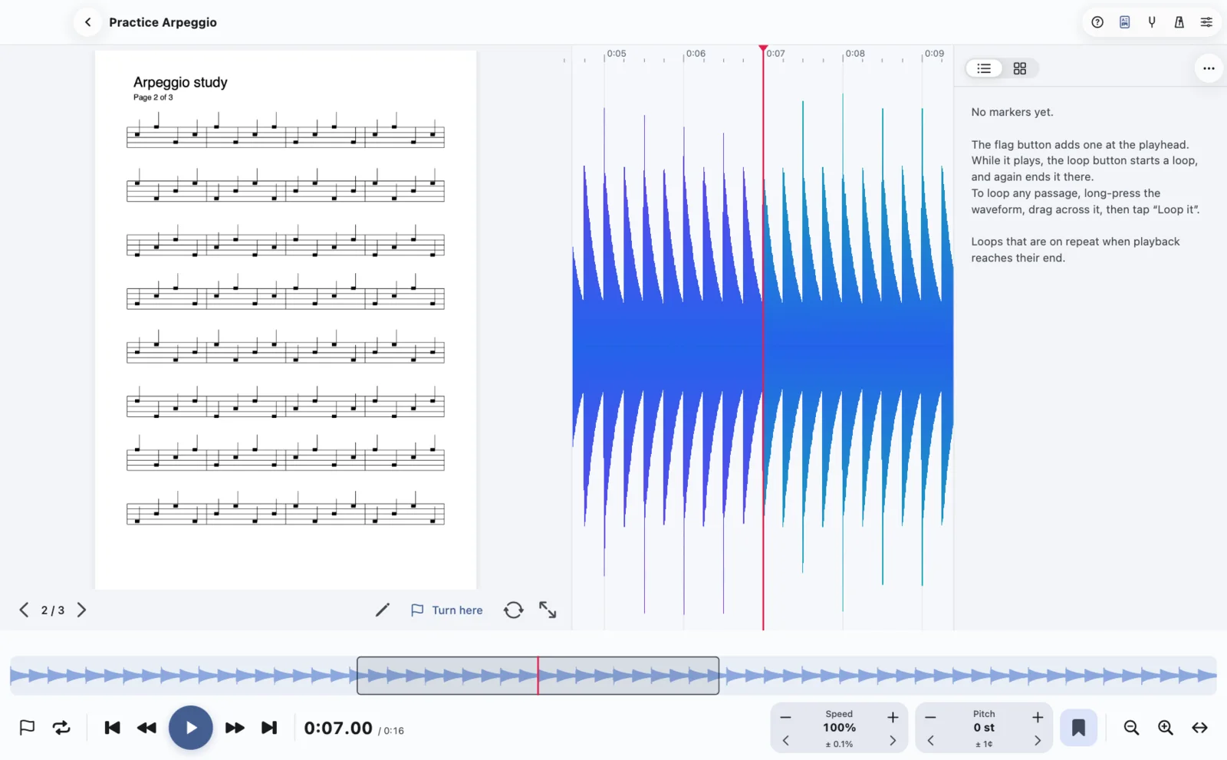Toggle the loop button

[x=61, y=728]
